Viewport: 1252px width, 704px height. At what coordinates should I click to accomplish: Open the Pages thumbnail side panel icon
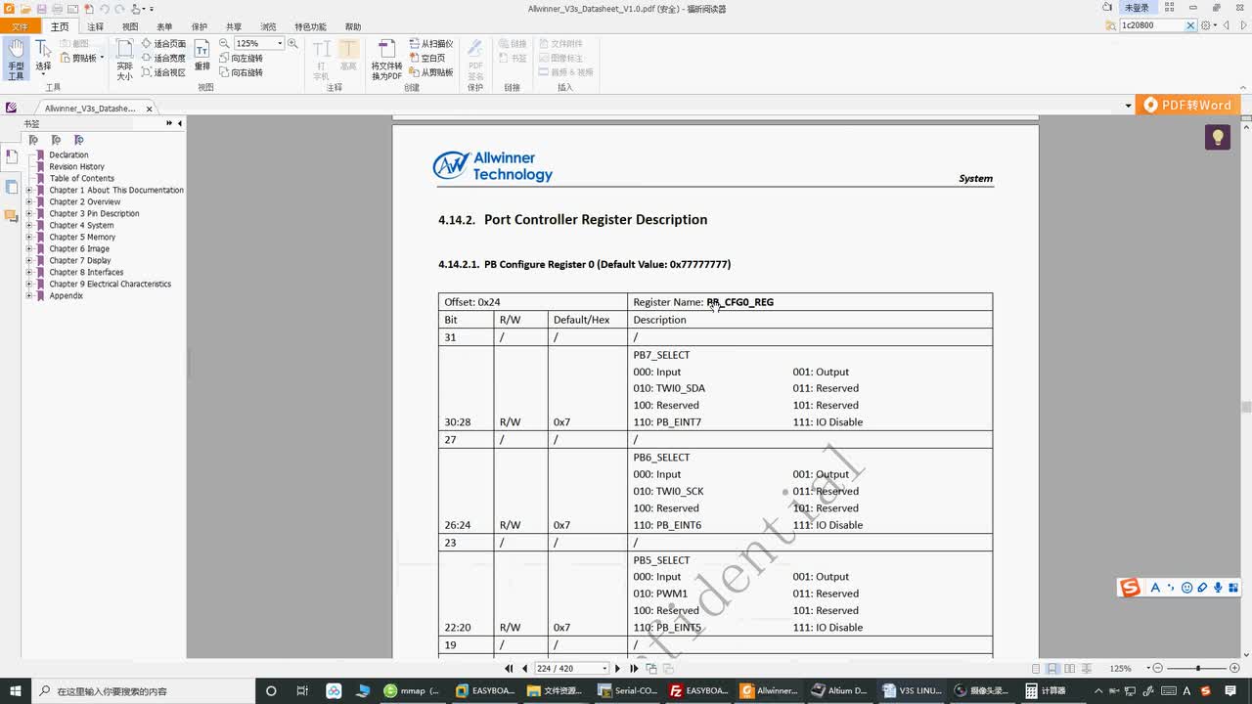11,186
